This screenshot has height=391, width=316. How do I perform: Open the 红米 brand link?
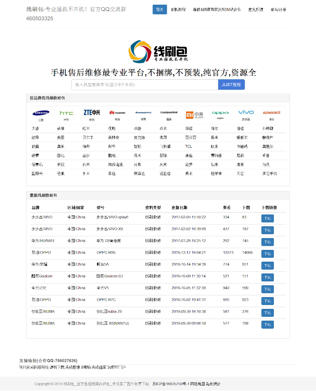tap(86, 129)
